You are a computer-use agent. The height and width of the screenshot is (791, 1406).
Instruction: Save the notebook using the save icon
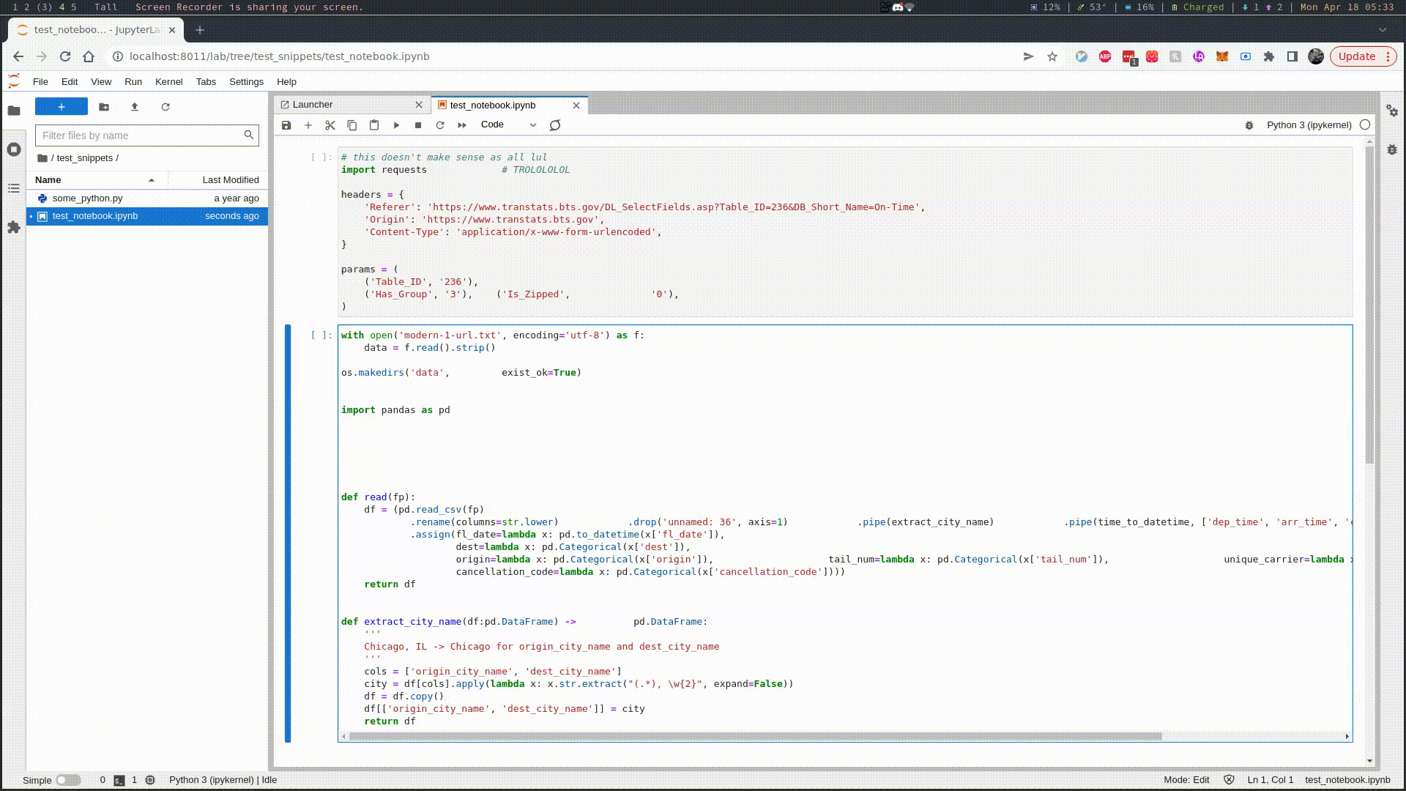click(x=286, y=125)
